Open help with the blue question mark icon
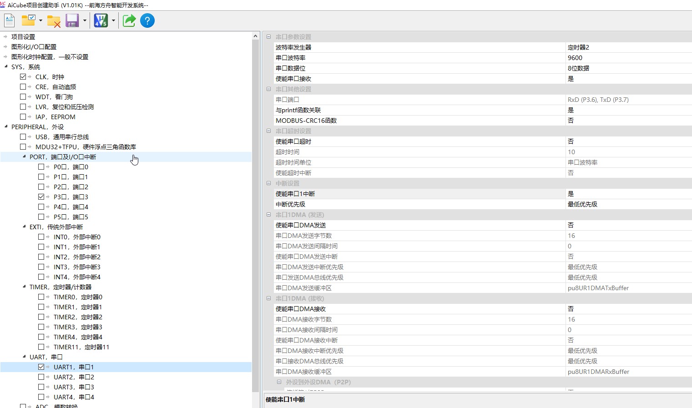692x408 pixels. tap(147, 20)
